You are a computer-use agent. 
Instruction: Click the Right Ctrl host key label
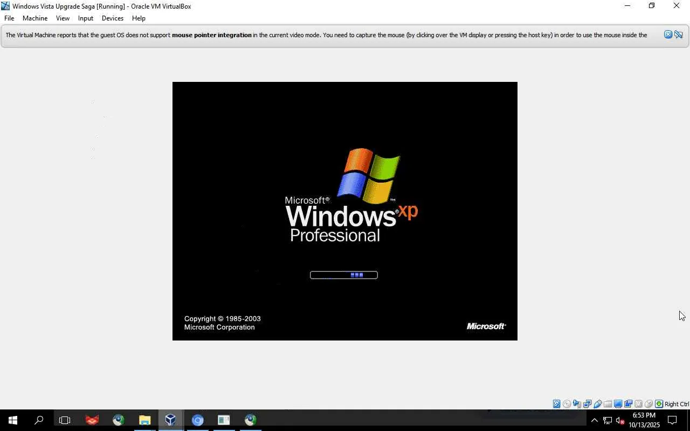point(677,404)
